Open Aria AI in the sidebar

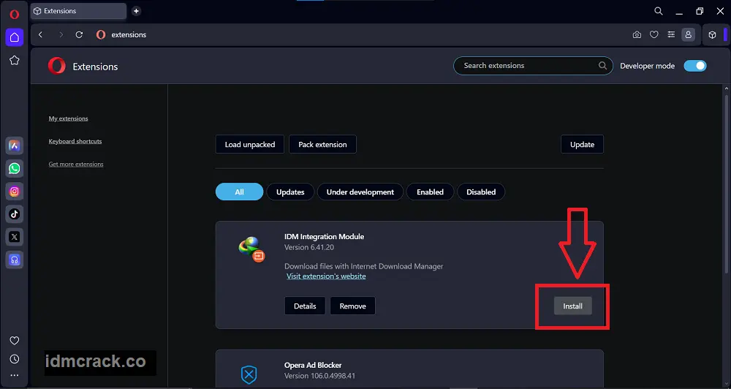point(15,146)
